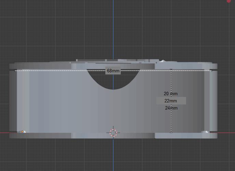235x171 pixels.
Task: Click top endpoint of vertical dashed ruler
Action: tap(171, 70)
